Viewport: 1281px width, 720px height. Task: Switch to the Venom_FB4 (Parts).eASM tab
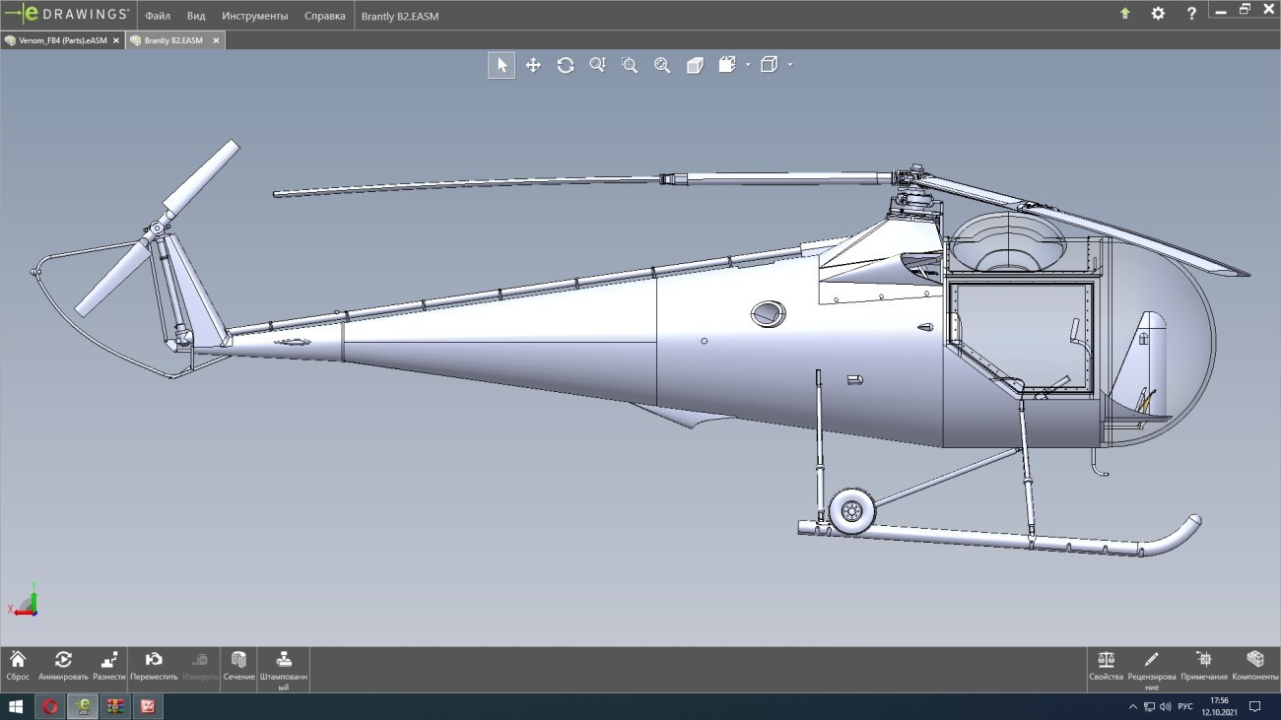pos(63,40)
